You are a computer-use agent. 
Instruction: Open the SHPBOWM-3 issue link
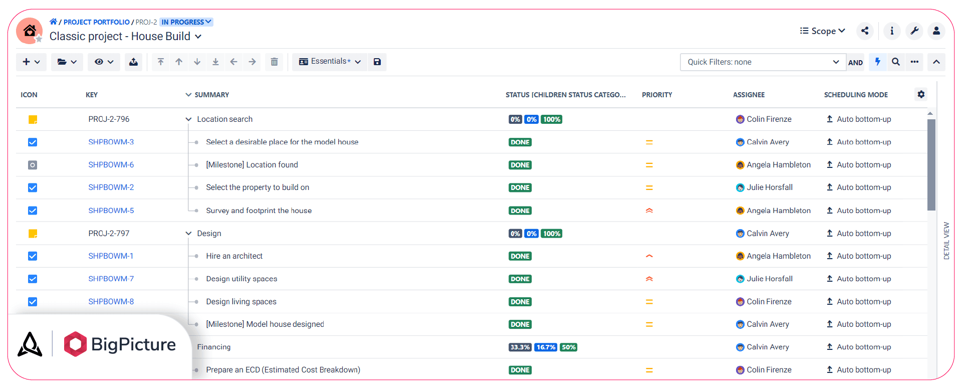111,142
